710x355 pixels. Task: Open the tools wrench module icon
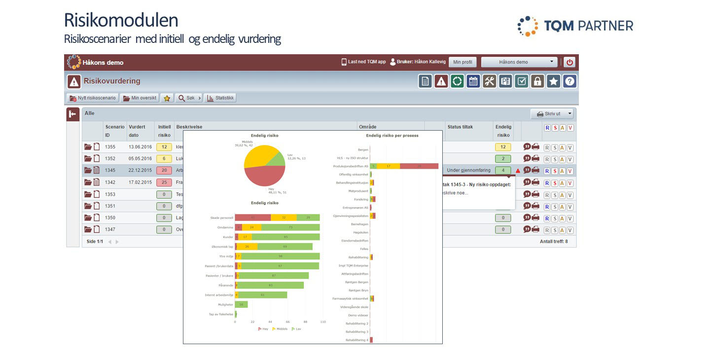[489, 81]
